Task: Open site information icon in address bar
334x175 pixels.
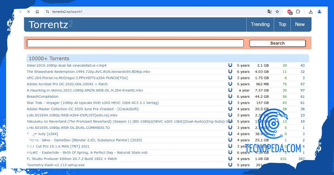Action: click(47, 12)
